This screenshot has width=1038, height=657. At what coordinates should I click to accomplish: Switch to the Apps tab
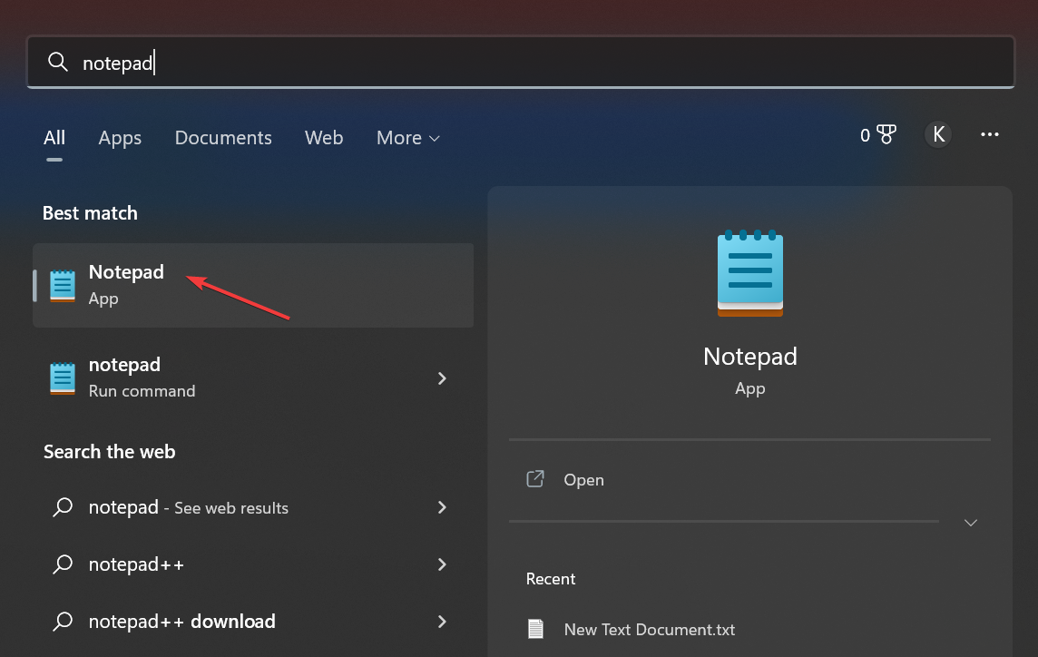click(x=119, y=138)
